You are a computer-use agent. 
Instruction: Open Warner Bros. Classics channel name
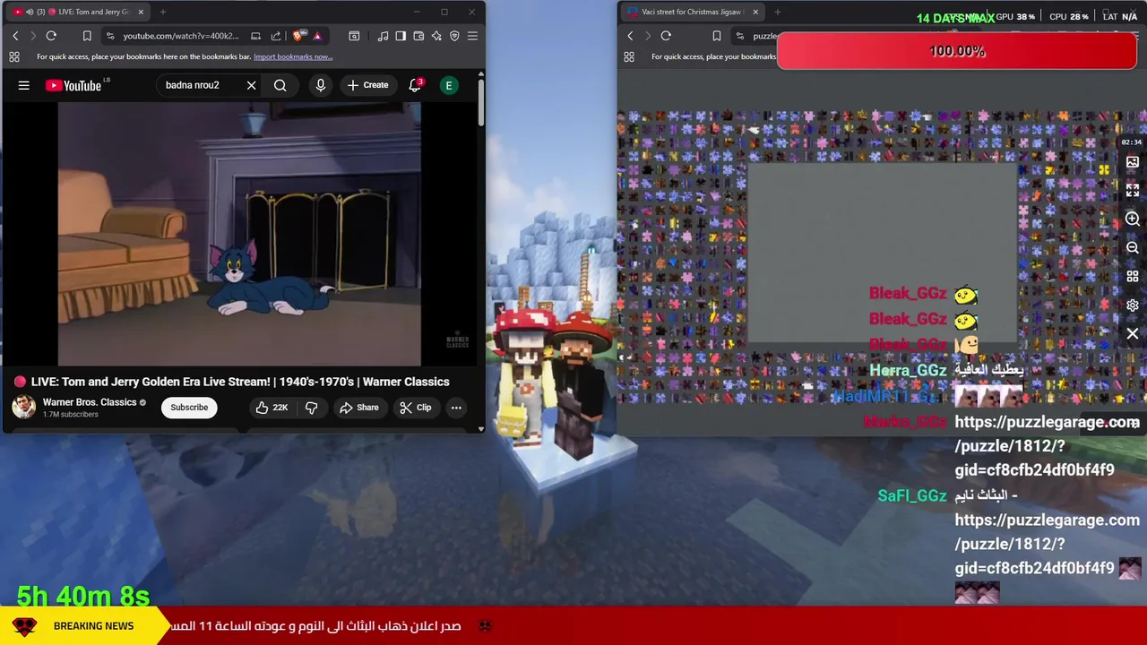90,402
